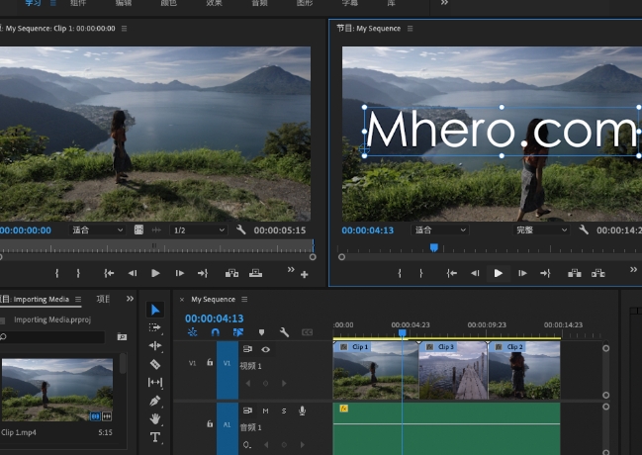Step forward one frame in Program monitor
Image resolution: width=642 pixels, height=455 pixels.
(522, 273)
